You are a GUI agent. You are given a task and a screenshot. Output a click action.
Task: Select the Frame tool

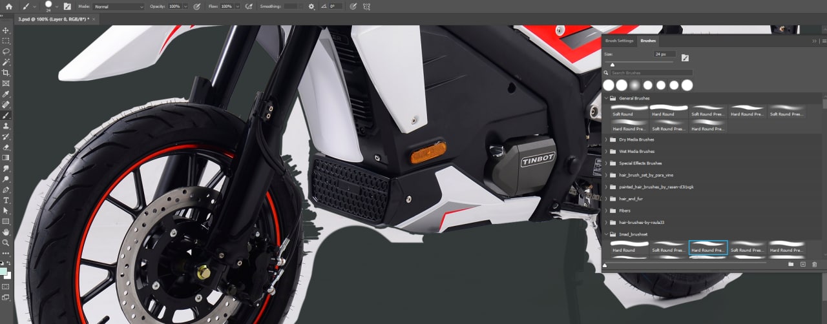tap(6, 83)
